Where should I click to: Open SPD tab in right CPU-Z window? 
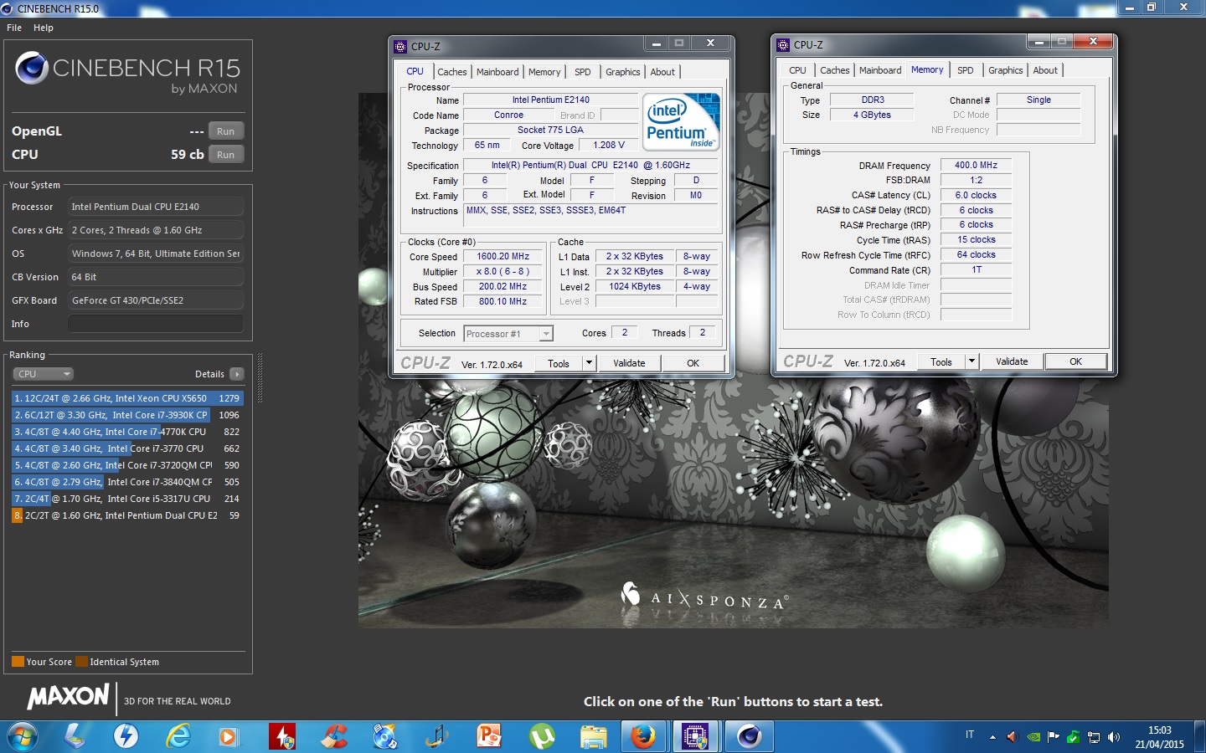pyautogui.click(x=966, y=70)
